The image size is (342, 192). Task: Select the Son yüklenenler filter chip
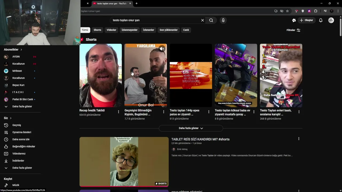point(169,30)
